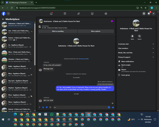Choose a GIF icon
159x127 pixels.
50,107
